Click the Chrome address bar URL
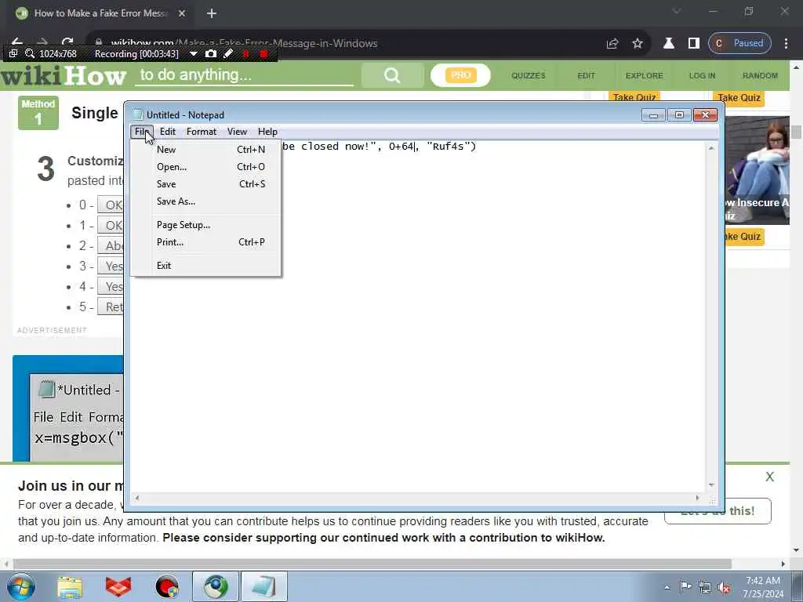The width and height of the screenshot is (803, 602). [x=244, y=44]
